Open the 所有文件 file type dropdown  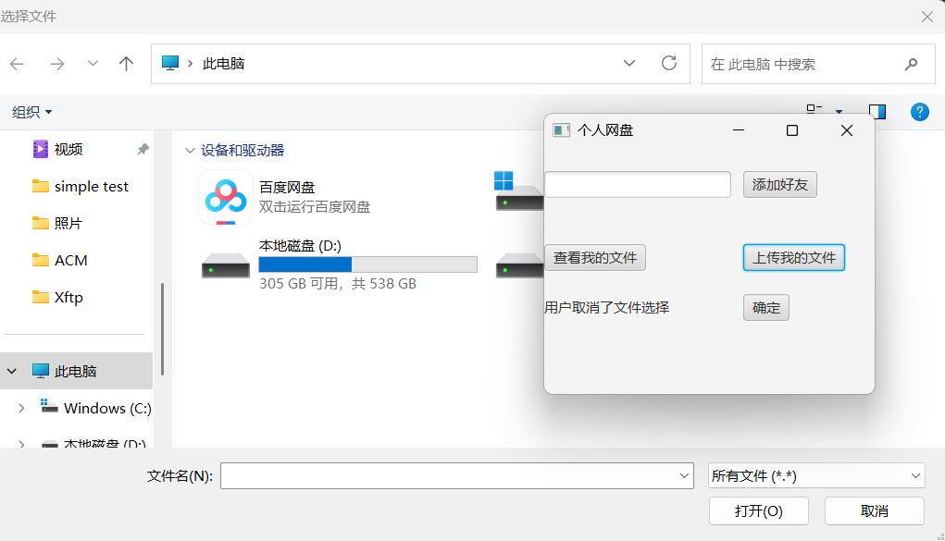(x=815, y=476)
